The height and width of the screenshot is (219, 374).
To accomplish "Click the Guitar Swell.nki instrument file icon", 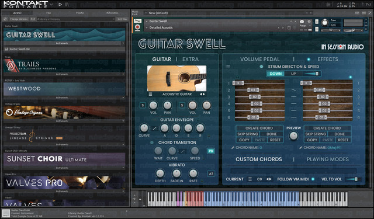I will click(x=6, y=49).
